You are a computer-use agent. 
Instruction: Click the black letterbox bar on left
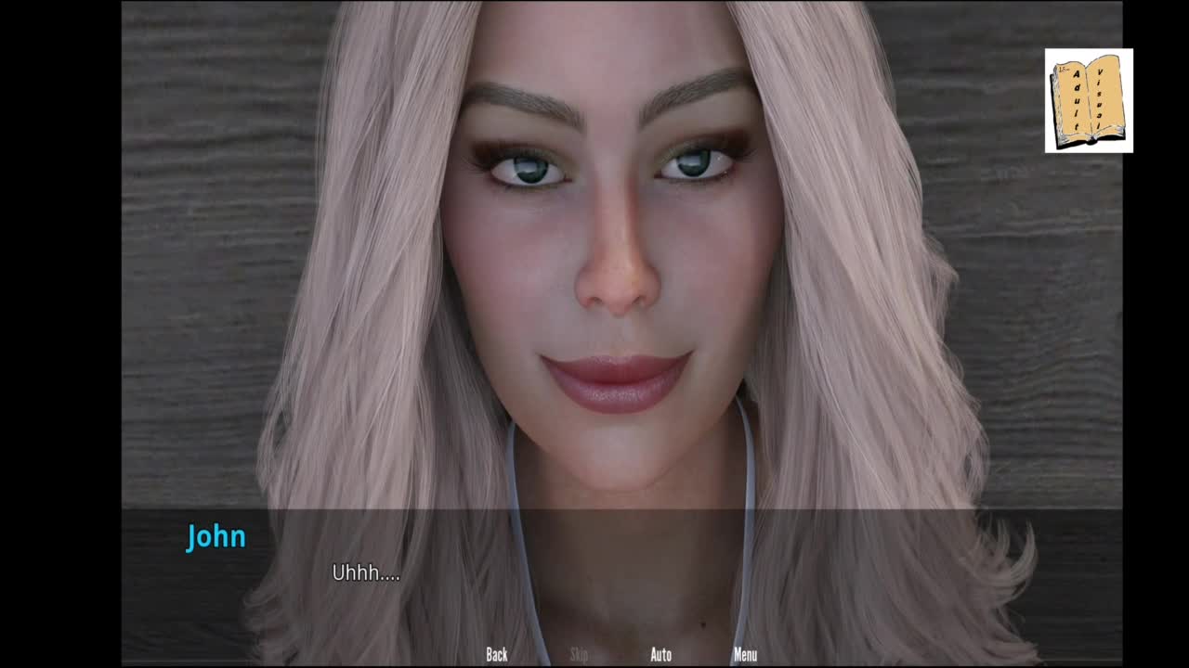pos(60,334)
